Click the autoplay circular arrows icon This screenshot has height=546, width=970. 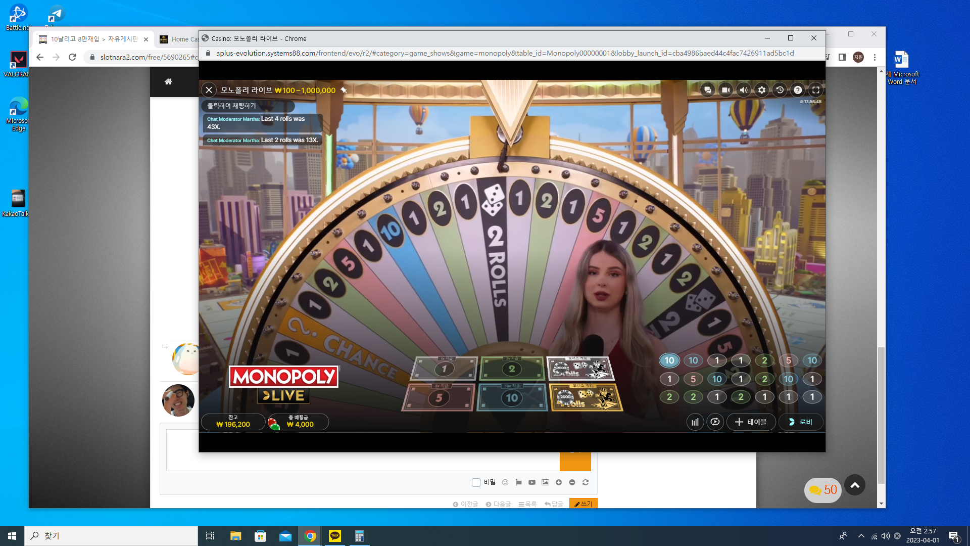[x=715, y=422]
